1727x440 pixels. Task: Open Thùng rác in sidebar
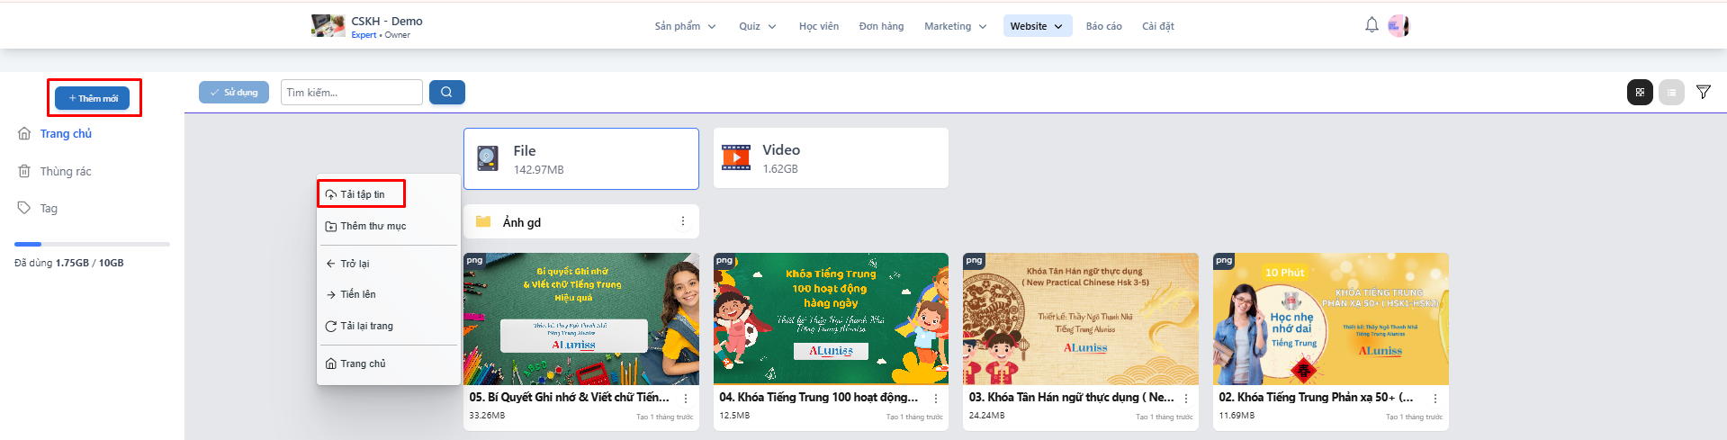pos(66,171)
